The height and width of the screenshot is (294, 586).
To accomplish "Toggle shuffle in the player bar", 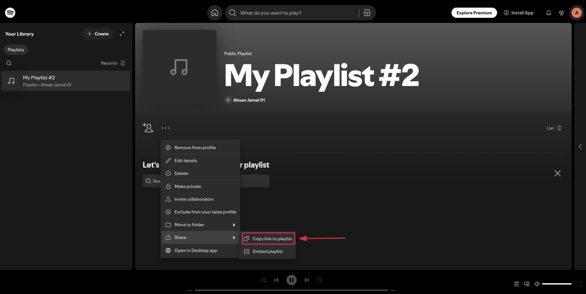I will [x=263, y=280].
